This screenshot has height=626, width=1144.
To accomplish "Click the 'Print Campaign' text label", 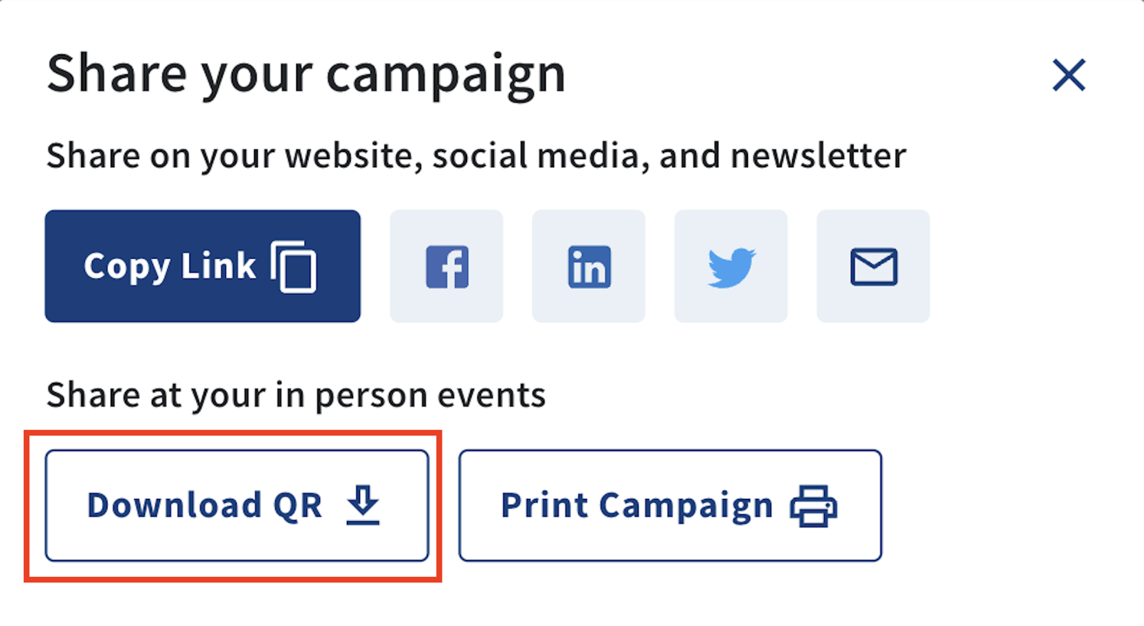I will pos(636,505).
